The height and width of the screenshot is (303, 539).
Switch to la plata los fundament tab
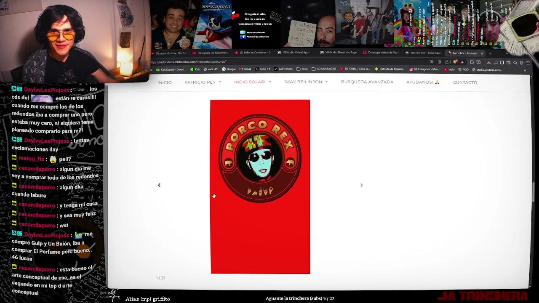click(212, 53)
